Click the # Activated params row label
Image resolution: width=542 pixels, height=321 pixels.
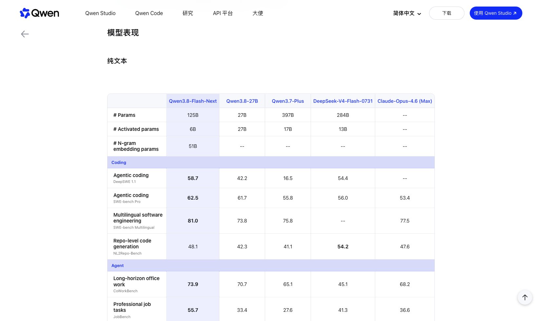[136, 129]
